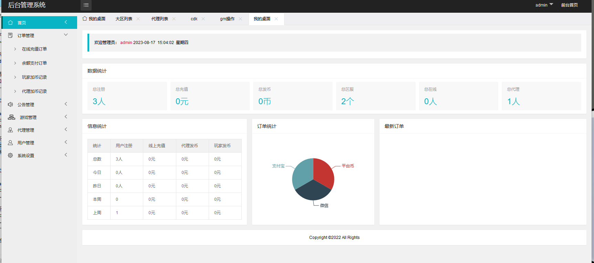Switch to the cdk tab
594x263 pixels.
click(x=194, y=19)
